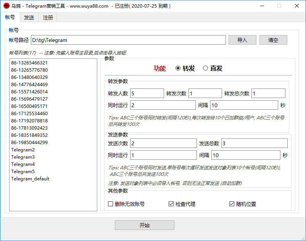Open the 注册 tab
This screenshot has height=241, width=306.
pyautogui.click(x=48, y=18)
